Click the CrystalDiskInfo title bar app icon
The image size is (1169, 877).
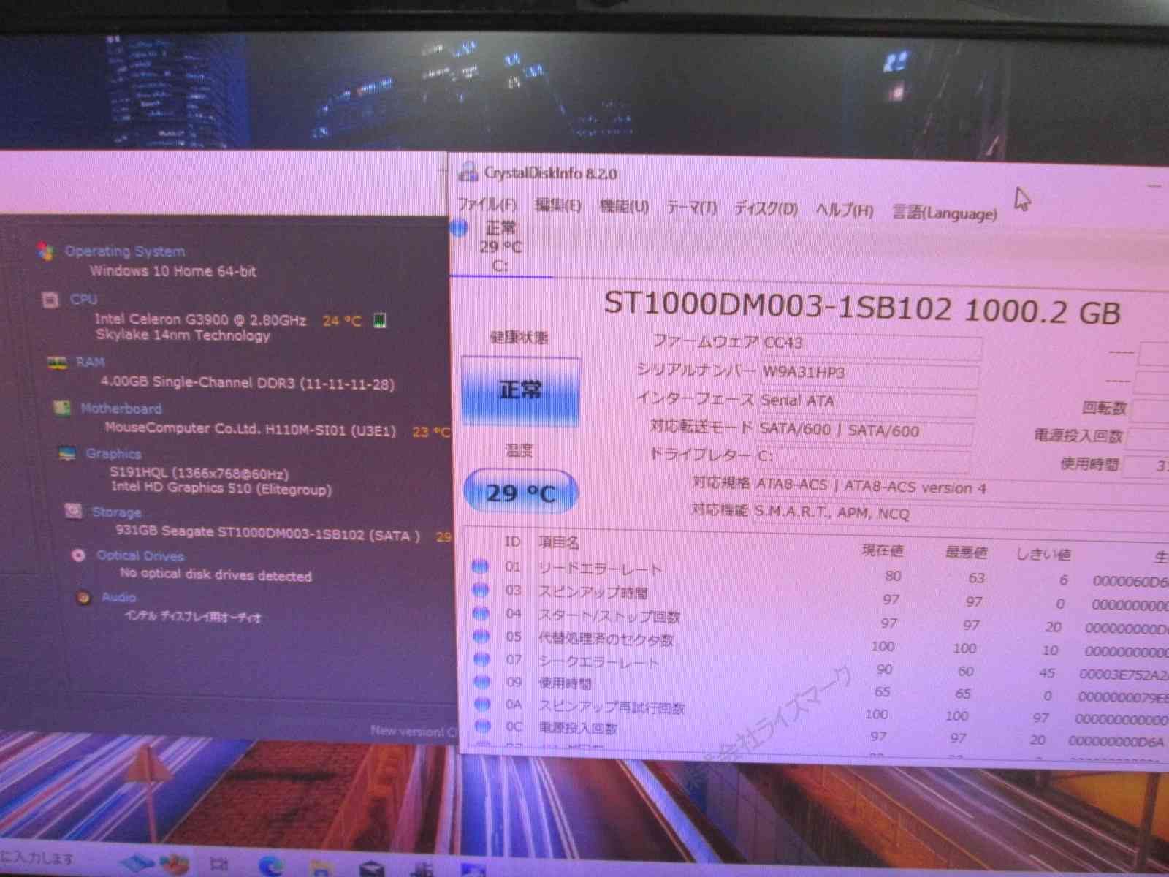tap(468, 172)
